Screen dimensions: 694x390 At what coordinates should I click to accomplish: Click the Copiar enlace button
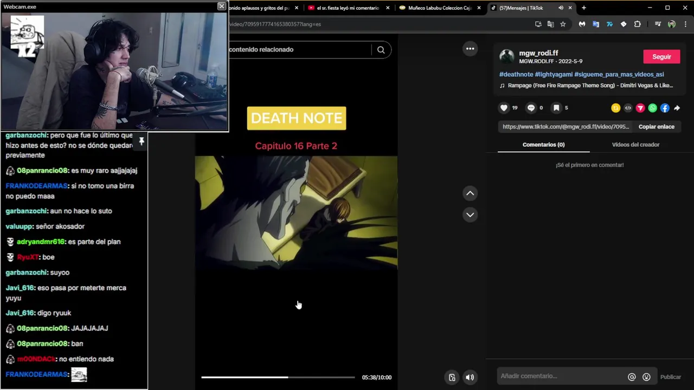click(657, 127)
